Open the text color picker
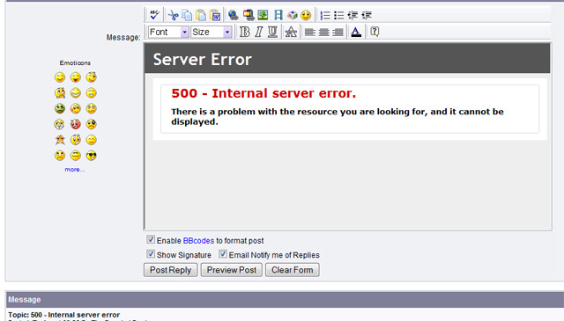 (x=356, y=32)
